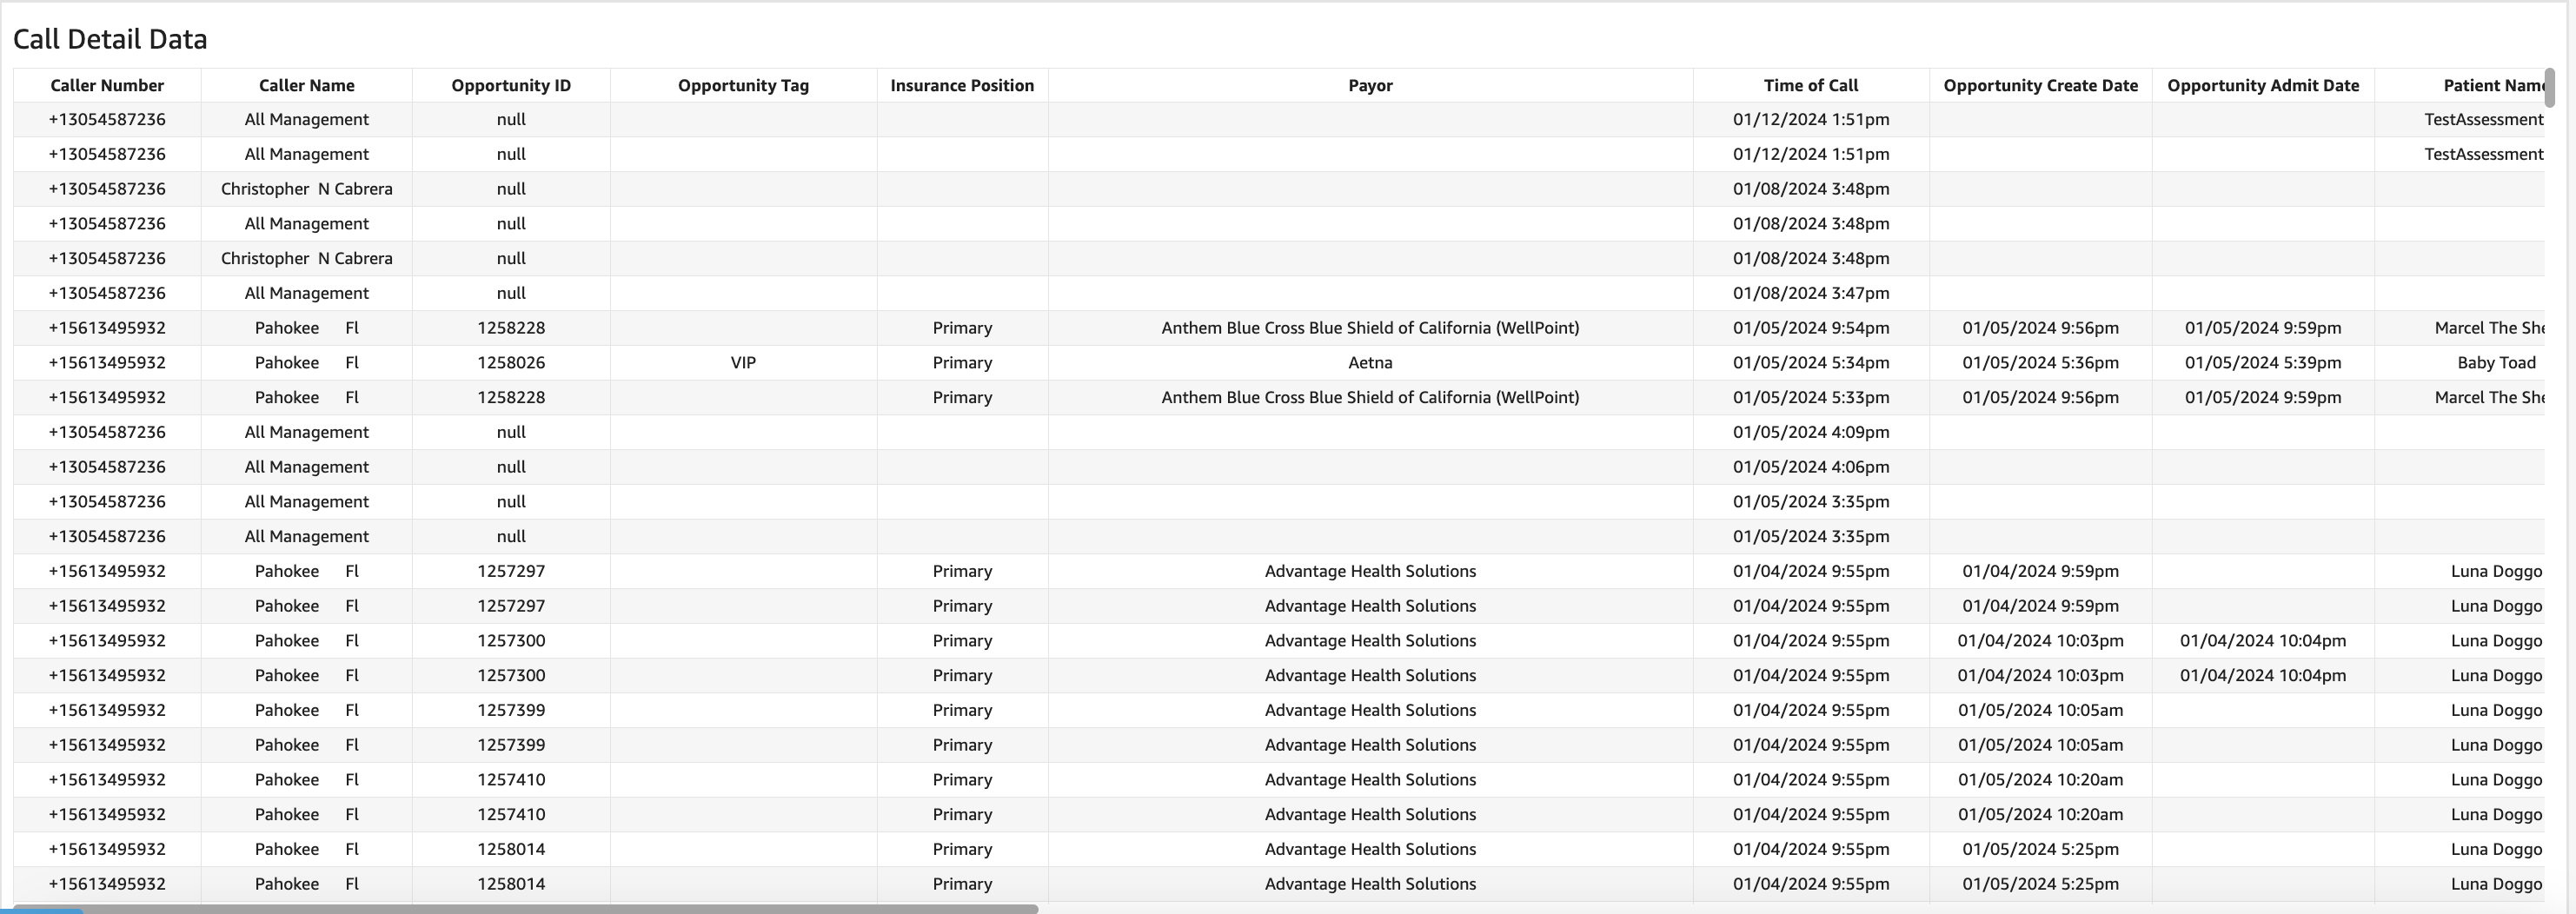Viewport: 2576px width, 914px height.
Task: Sort by the Caller Name column header
Action: 306,86
